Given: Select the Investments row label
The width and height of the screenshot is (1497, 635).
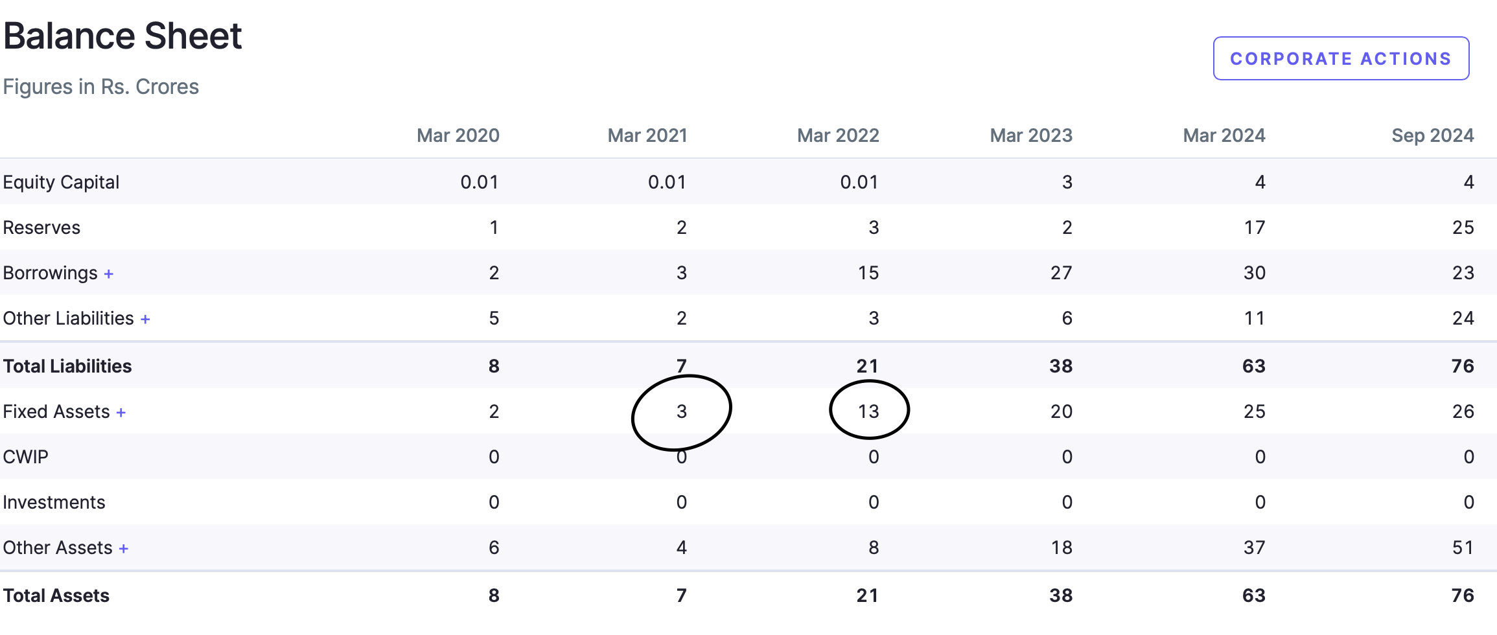Looking at the screenshot, I should 54,502.
